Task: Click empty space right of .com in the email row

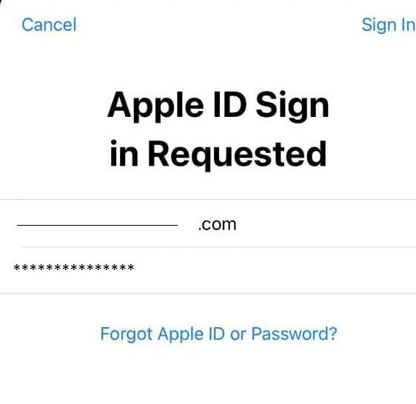Action: coord(326,224)
